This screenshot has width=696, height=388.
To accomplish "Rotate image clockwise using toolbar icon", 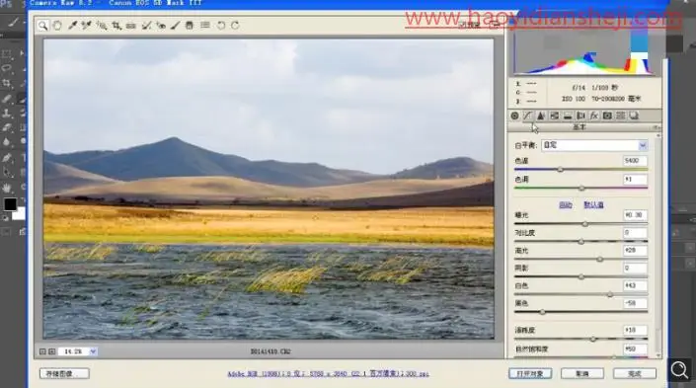I will tap(235, 26).
